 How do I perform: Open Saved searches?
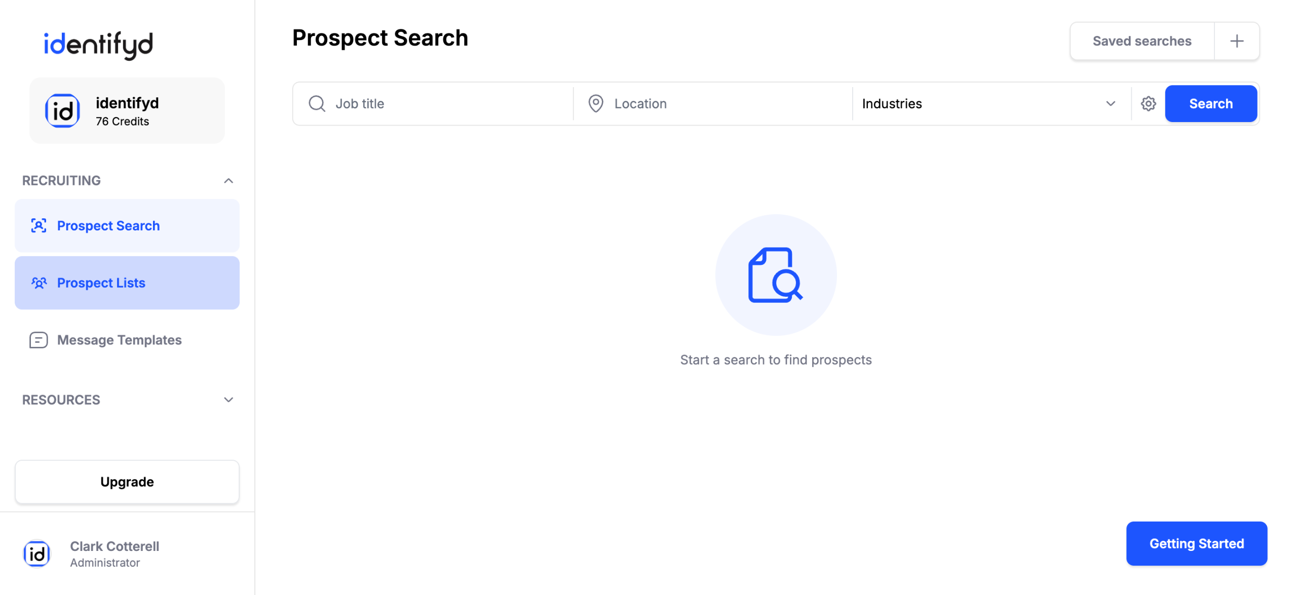click(1142, 41)
